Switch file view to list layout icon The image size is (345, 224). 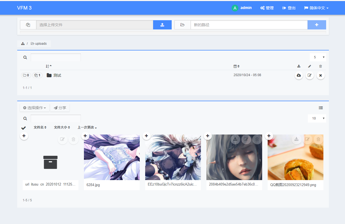coord(321,108)
